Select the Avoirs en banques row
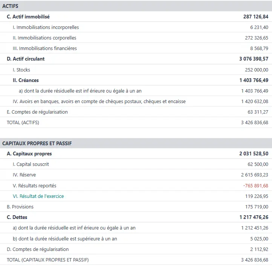Viewport: 272px width, 266px height. (99, 101)
